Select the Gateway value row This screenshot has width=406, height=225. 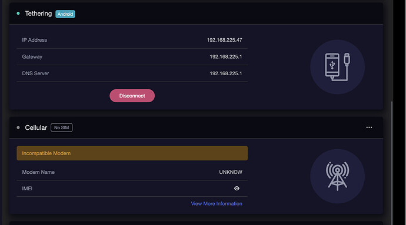pyautogui.click(x=132, y=56)
